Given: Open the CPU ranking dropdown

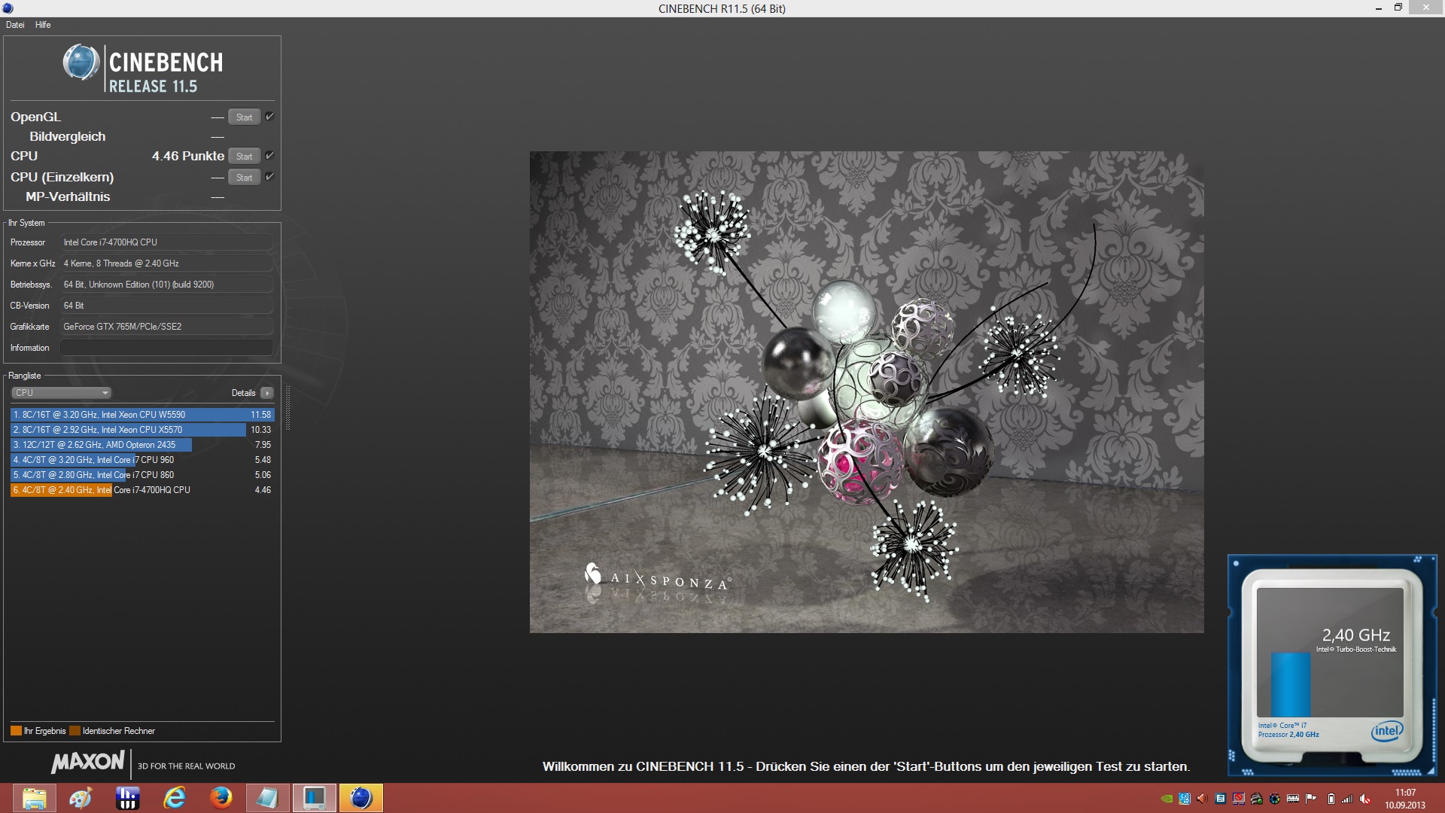Looking at the screenshot, I should tap(62, 393).
